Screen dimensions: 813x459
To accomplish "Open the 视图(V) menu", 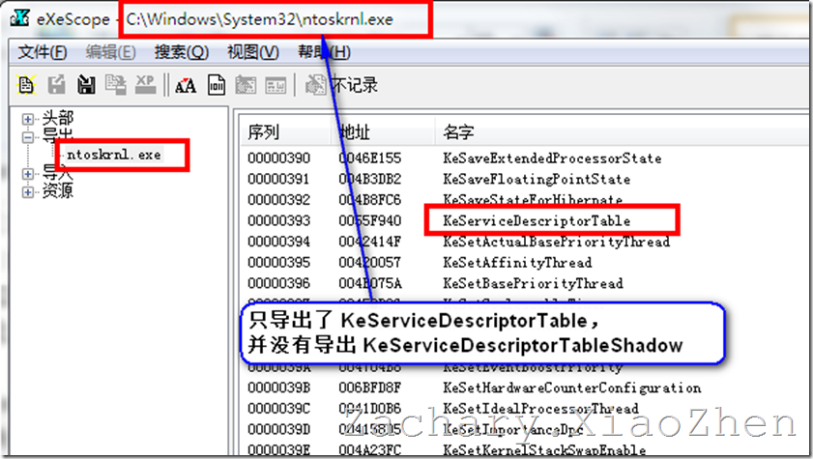I will click(x=252, y=52).
